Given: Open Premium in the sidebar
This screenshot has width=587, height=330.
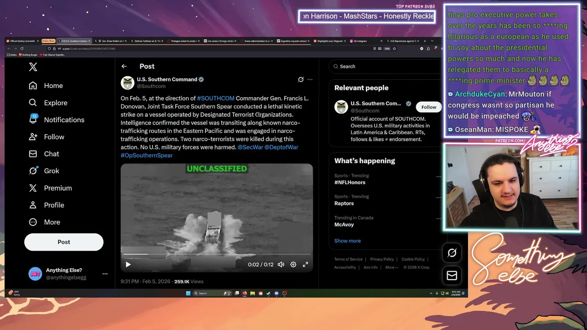Looking at the screenshot, I should tap(50, 188).
